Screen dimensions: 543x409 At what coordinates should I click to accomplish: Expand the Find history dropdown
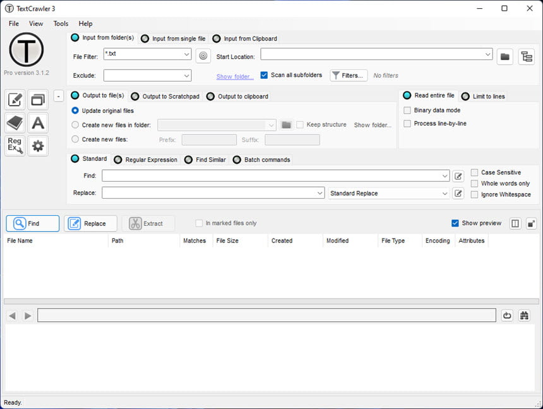(445, 175)
